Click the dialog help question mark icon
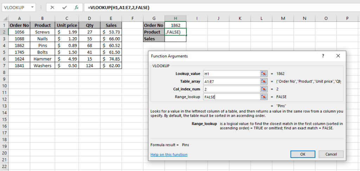The image size is (360, 171). point(323,56)
